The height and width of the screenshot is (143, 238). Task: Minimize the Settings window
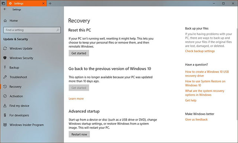pyautogui.click(x=214, y=3)
